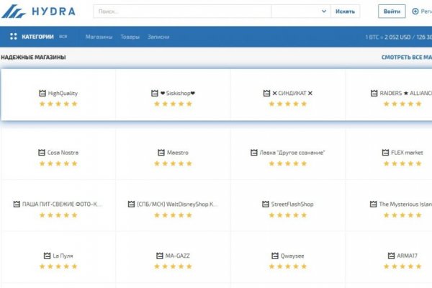Click the crown icon beside Cosa Nostra
Screen dimensions: 432x288
click(41, 153)
